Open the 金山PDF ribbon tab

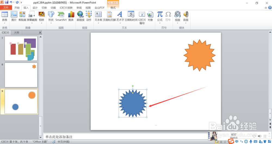point(100,8)
